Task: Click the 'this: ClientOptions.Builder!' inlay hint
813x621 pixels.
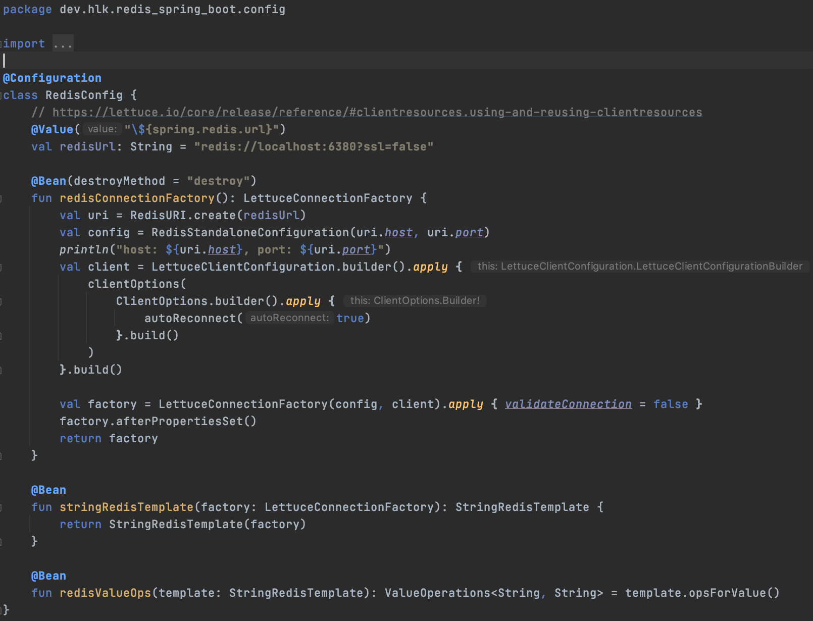Action: [414, 300]
